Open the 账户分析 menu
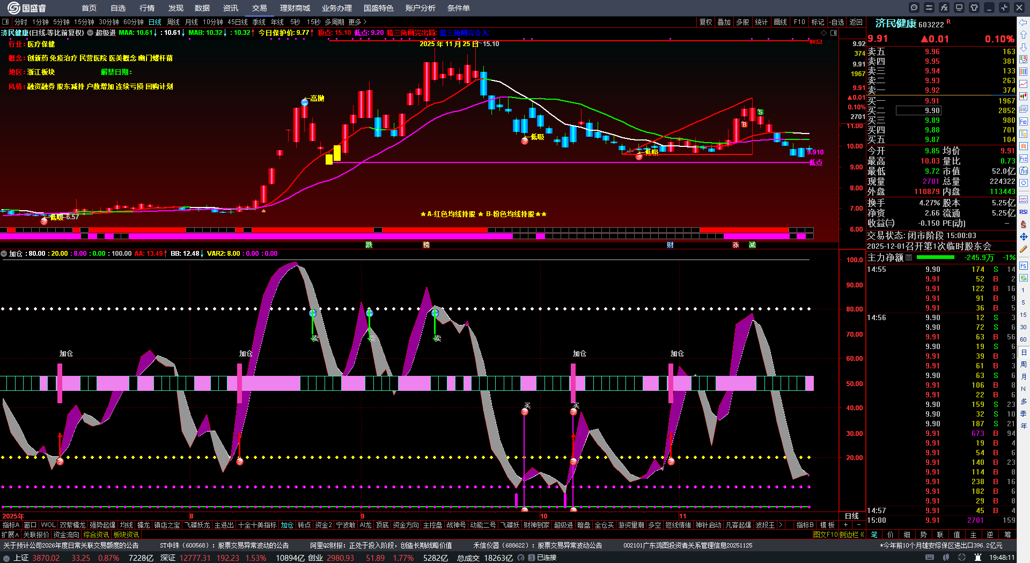The height and width of the screenshot is (563, 1030). 421,8
